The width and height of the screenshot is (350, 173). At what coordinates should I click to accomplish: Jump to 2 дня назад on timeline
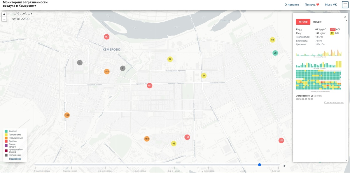pos(209,171)
